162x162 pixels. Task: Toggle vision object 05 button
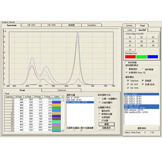click(x=142, y=41)
